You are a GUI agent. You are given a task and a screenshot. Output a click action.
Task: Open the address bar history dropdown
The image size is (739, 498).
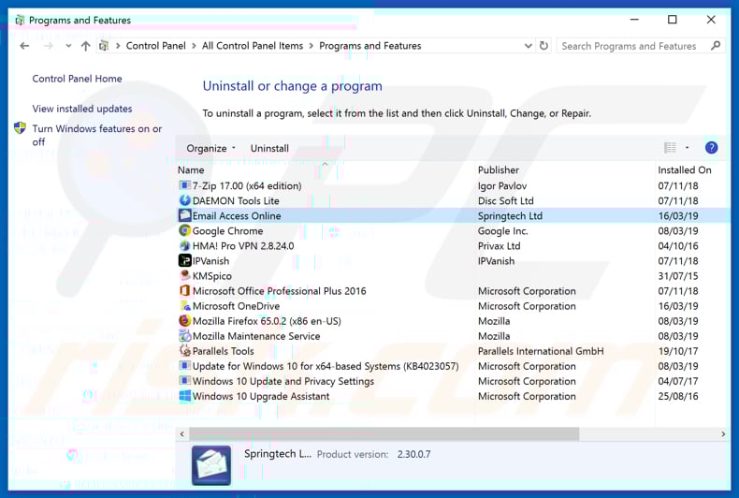pos(529,46)
